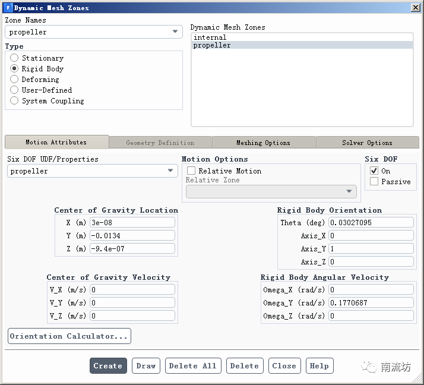Screen dimensions: 424x385
Task: Open the Solver Options tab
Action: pos(367,143)
